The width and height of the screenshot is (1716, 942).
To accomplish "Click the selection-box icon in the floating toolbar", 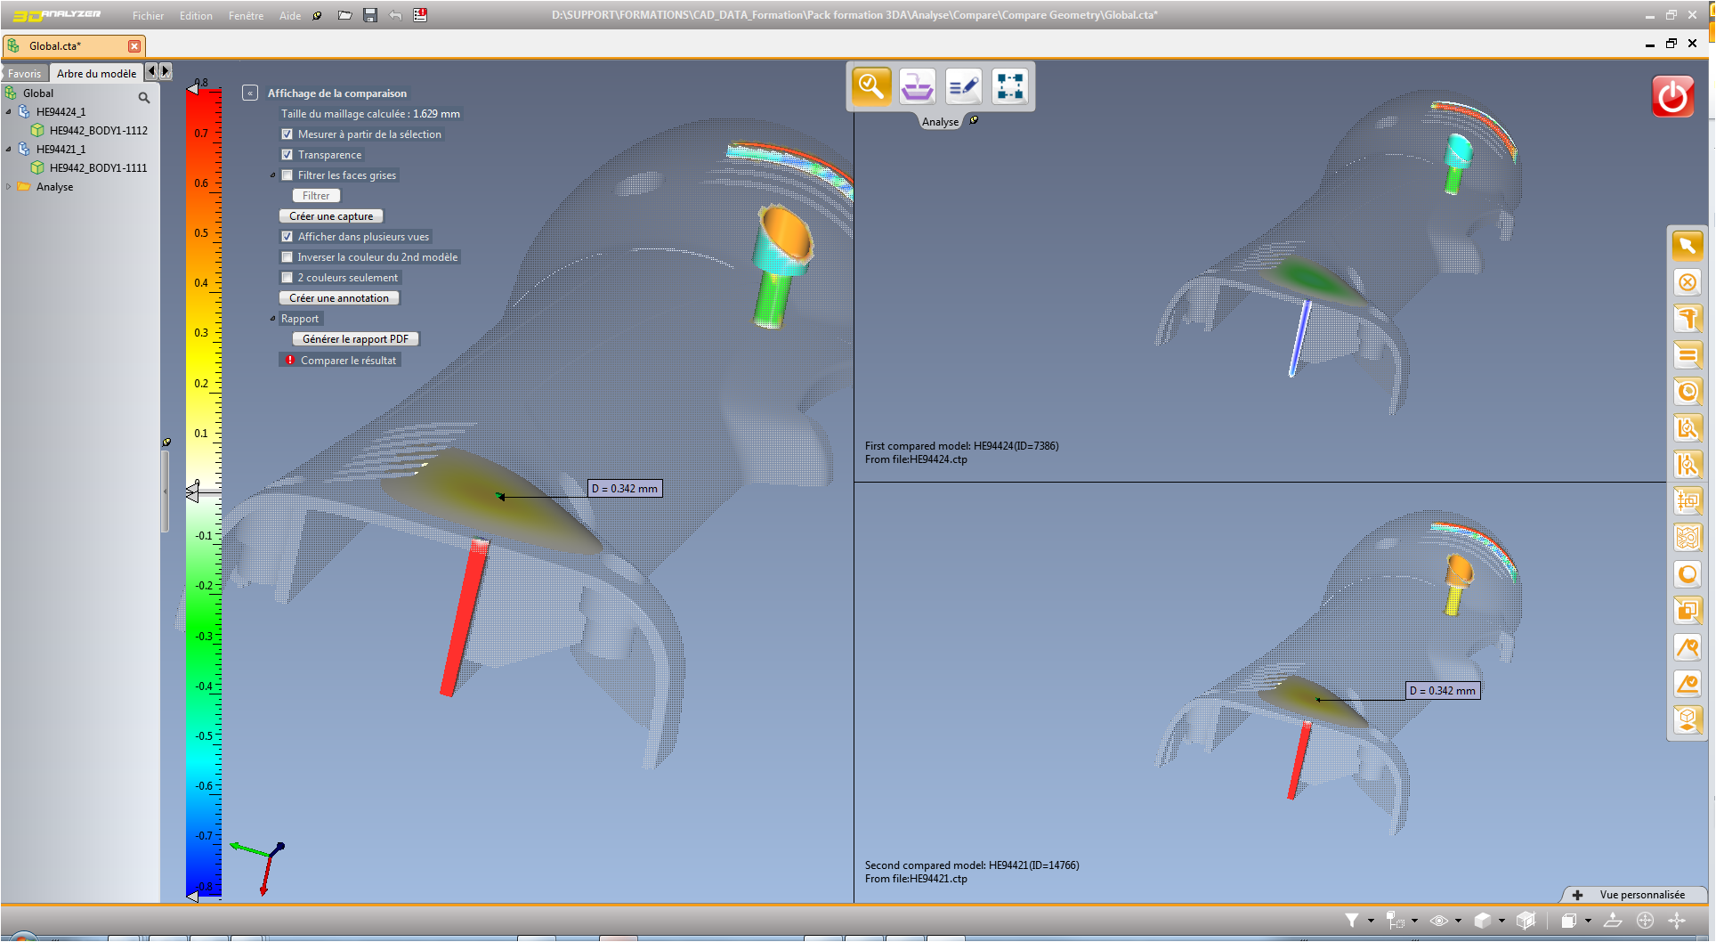I will click(1009, 86).
